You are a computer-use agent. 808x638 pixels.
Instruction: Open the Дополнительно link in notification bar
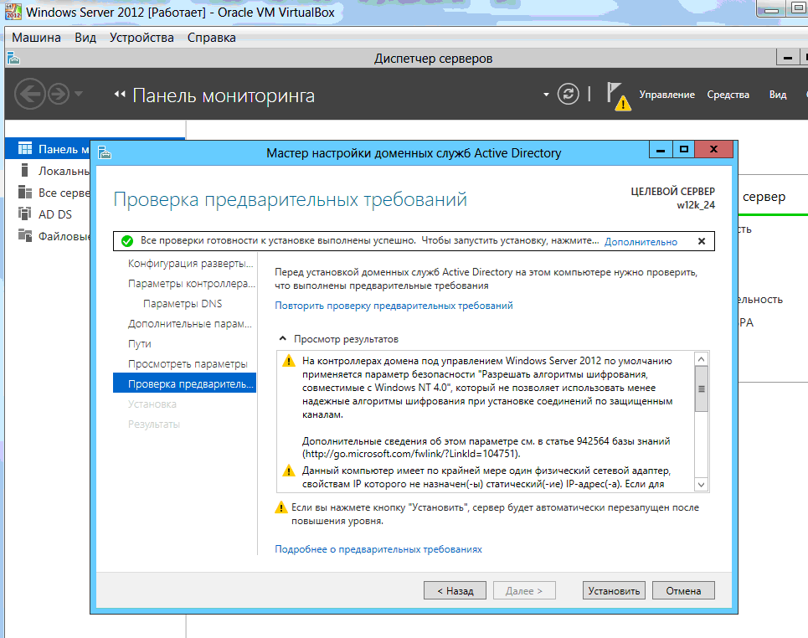click(x=641, y=242)
